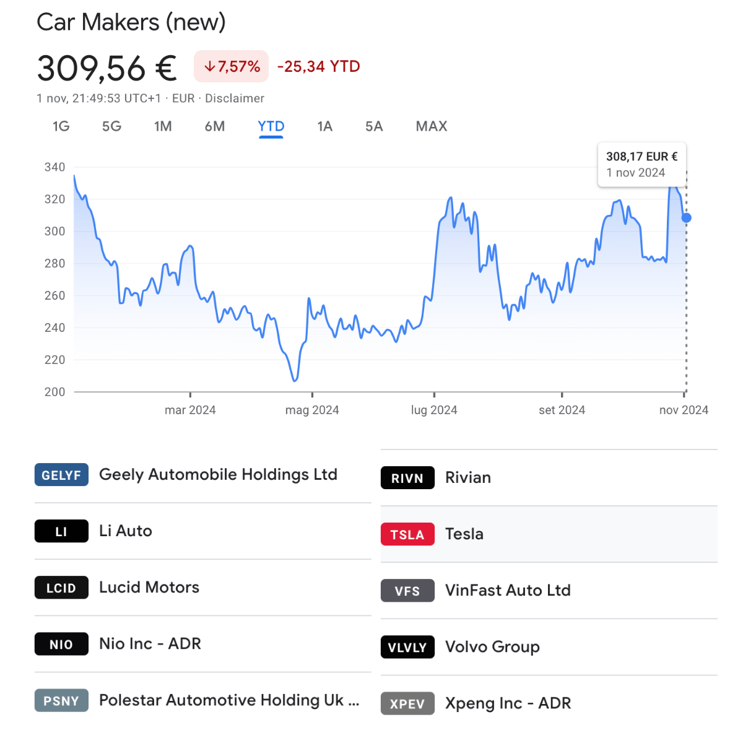Click the GELYF ticker badge
Screen dimensions: 743x743
coord(61,475)
